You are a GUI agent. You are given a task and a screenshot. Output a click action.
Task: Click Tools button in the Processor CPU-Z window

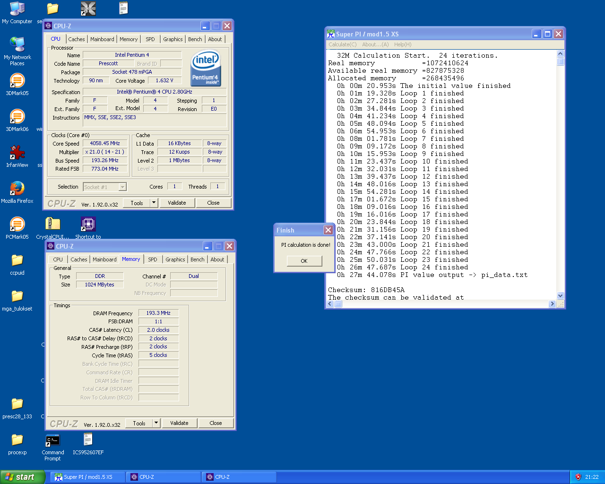point(137,203)
